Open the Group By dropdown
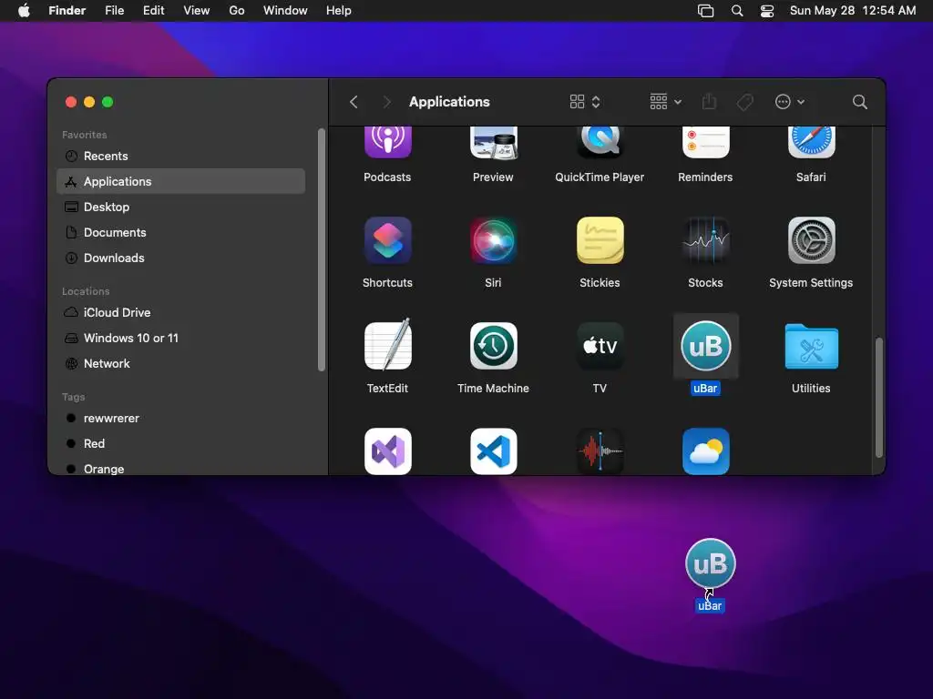Image resolution: width=933 pixels, height=699 pixels. click(x=665, y=102)
